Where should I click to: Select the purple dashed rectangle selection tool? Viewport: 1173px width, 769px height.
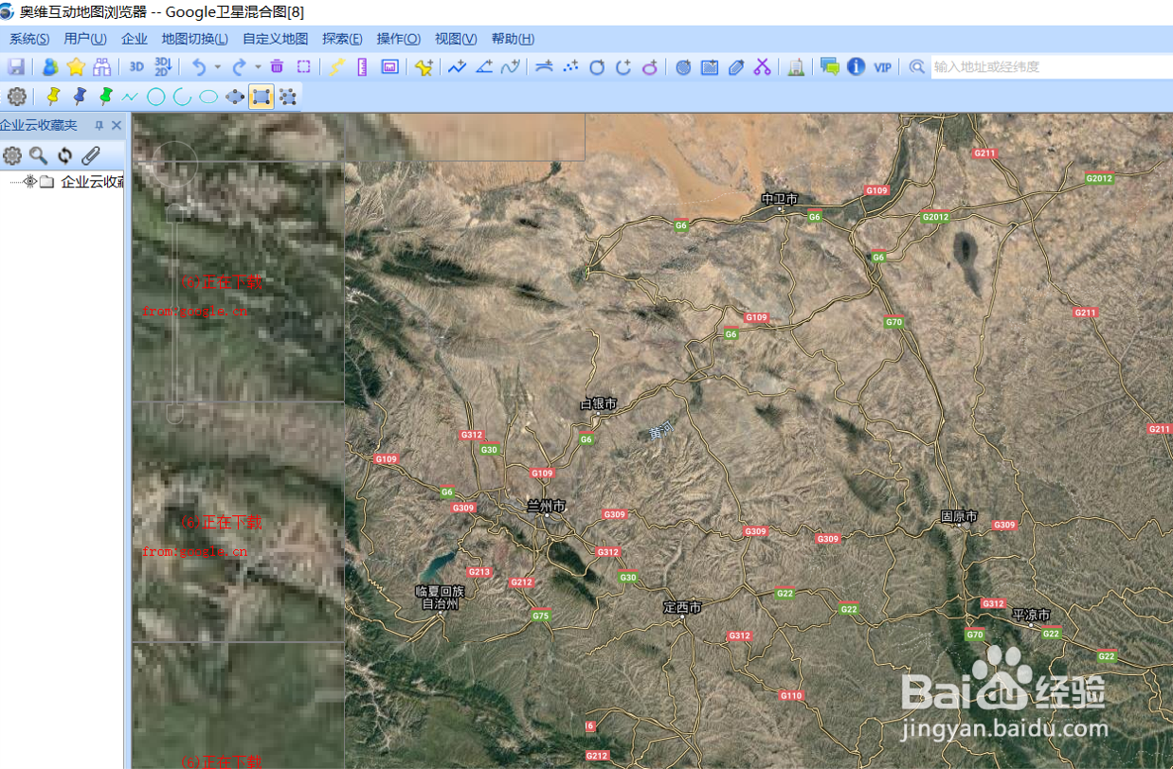pos(303,67)
